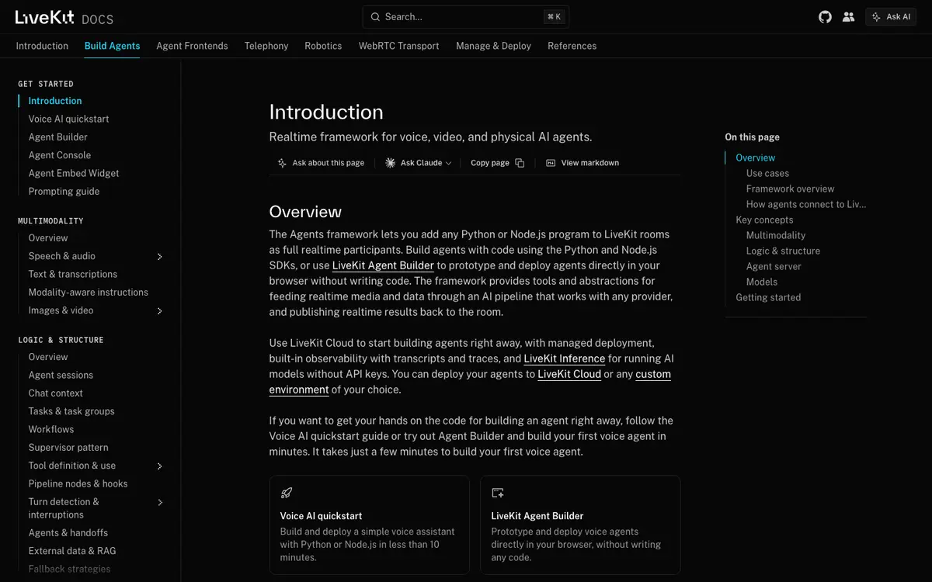Click the Ask AI button
Viewport: 932px width, 582px height.
point(892,16)
